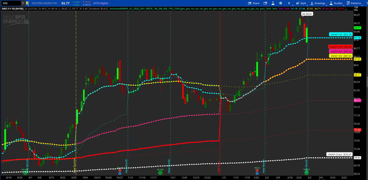Click the red earnings icon near 10/27
368x180 pixels.
[119, 170]
